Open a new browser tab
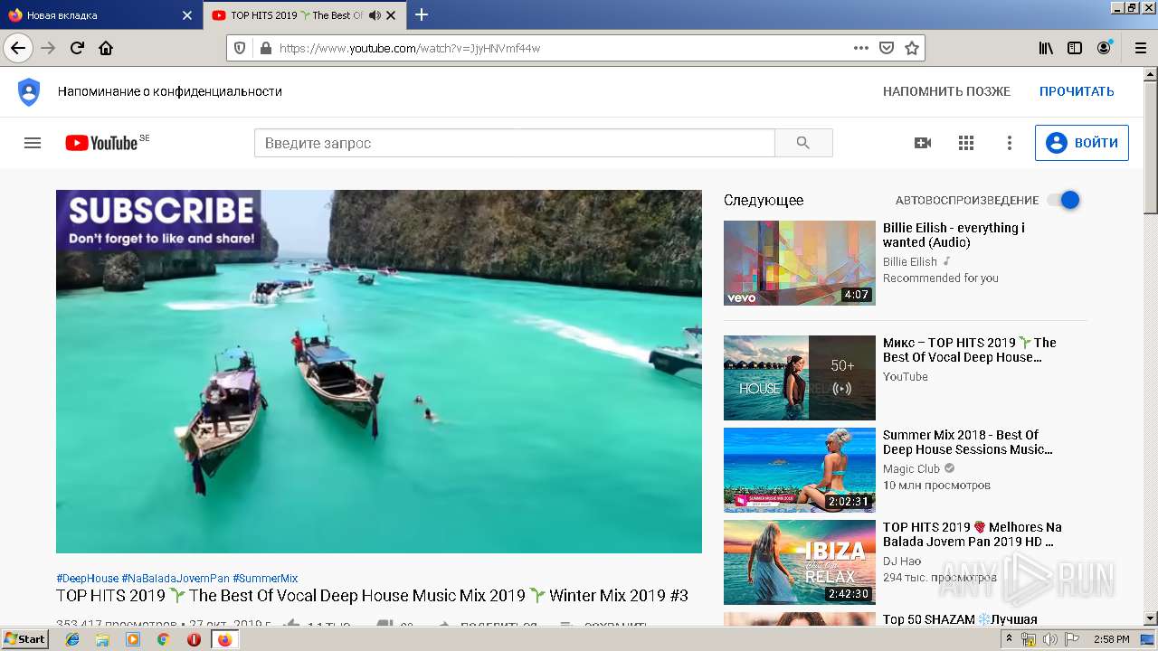1158x651 pixels. click(422, 14)
